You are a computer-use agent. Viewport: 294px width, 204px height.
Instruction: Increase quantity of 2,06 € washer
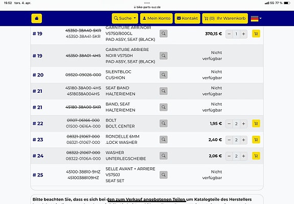coord(243,156)
